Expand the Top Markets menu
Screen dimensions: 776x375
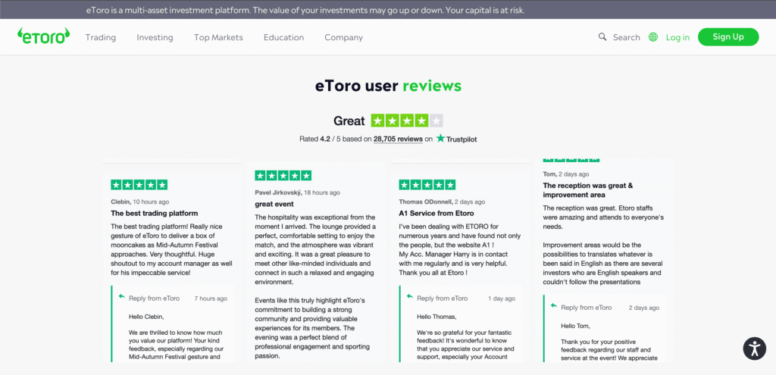218,37
